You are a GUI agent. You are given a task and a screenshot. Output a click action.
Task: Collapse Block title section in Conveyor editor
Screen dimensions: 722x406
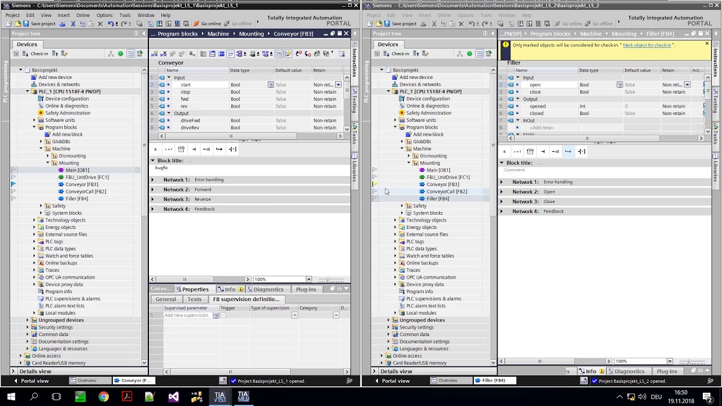tap(152, 161)
